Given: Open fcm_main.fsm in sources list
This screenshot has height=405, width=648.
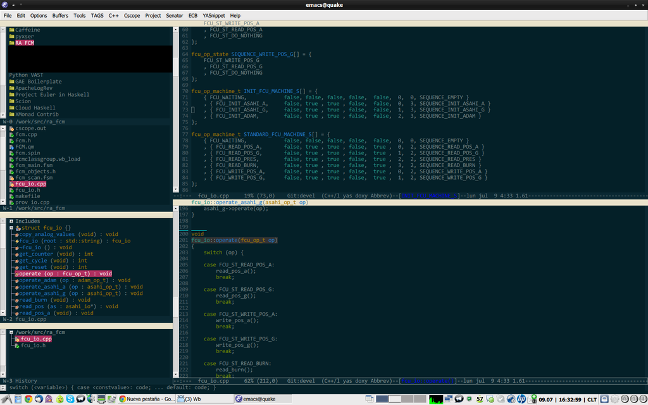Looking at the screenshot, I should [x=34, y=165].
